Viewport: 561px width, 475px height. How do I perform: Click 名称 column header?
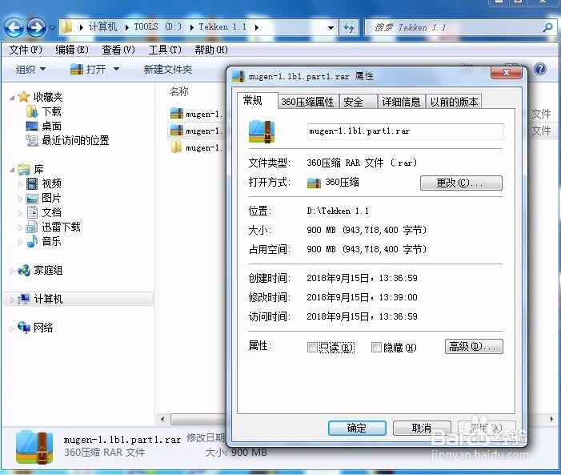click(x=179, y=91)
